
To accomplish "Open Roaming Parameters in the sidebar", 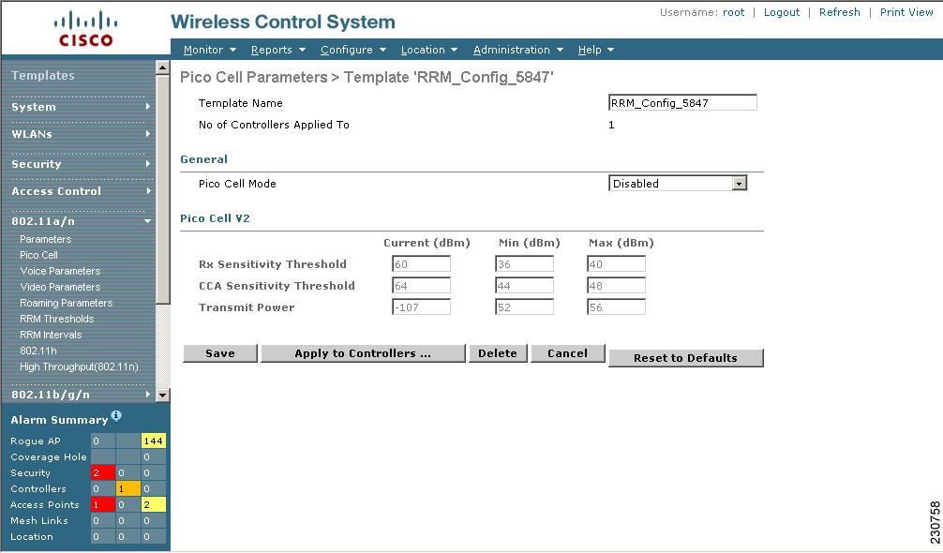I will [x=67, y=303].
